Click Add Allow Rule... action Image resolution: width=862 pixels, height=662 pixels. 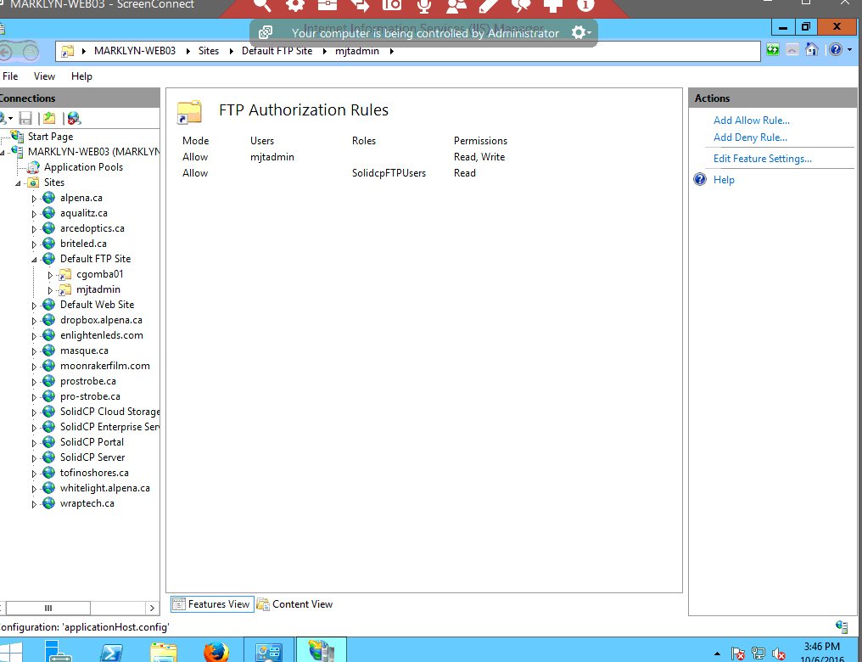pyautogui.click(x=751, y=121)
